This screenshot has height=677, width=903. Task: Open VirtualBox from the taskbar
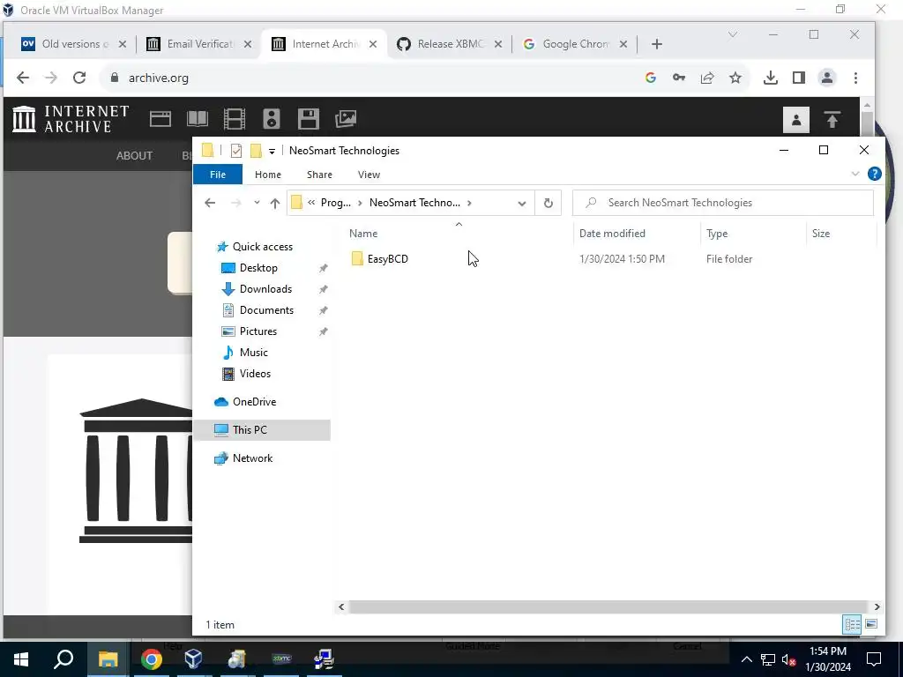pos(193,659)
